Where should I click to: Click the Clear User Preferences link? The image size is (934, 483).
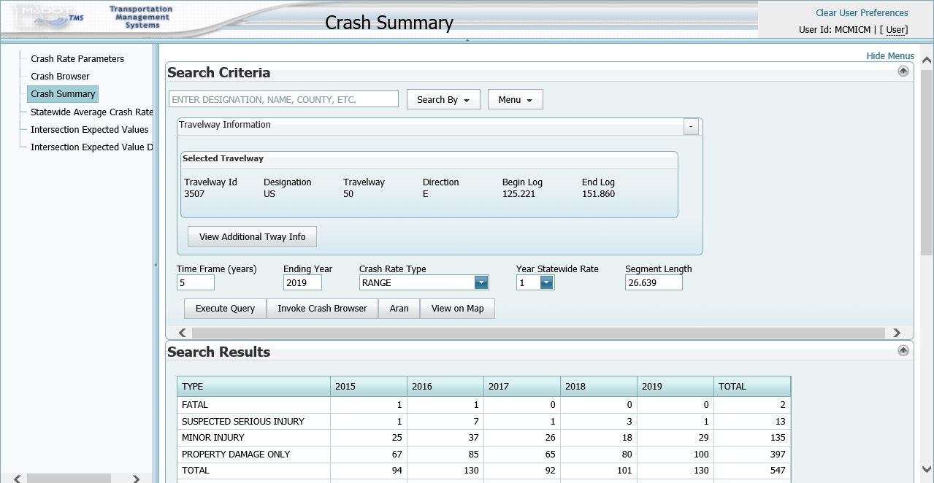(x=862, y=13)
